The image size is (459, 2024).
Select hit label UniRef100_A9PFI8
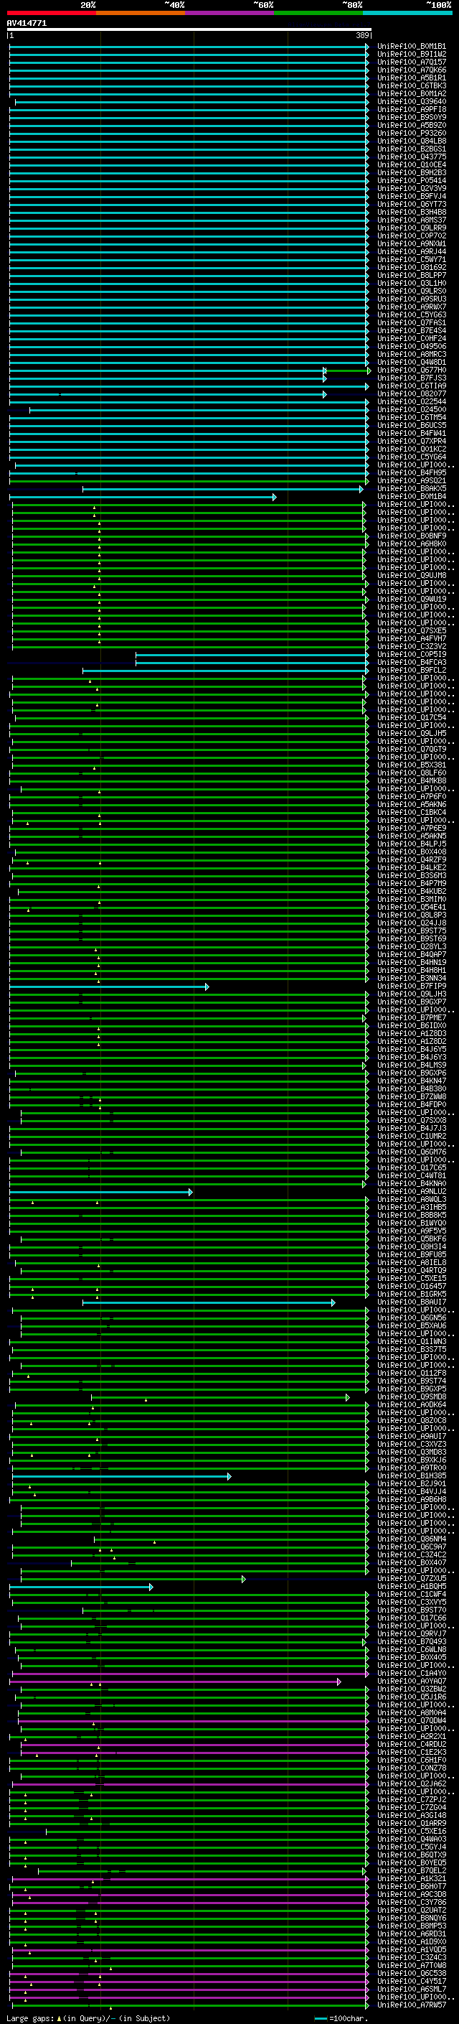412,109
